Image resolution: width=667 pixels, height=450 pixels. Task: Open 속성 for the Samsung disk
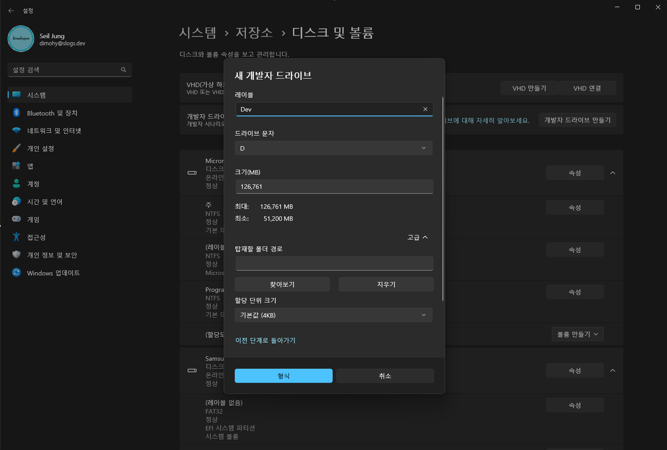click(x=575, y=370)
